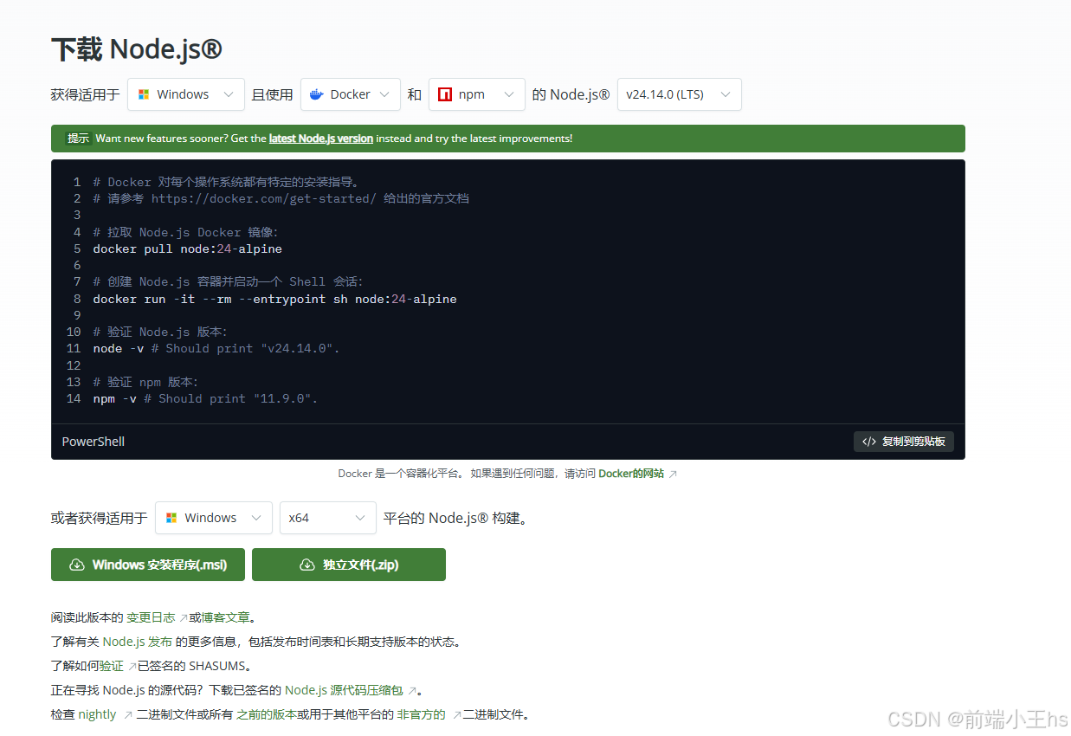
Task: Open the Windows operating system dropdown at top
Action: (x=186, y=94)
